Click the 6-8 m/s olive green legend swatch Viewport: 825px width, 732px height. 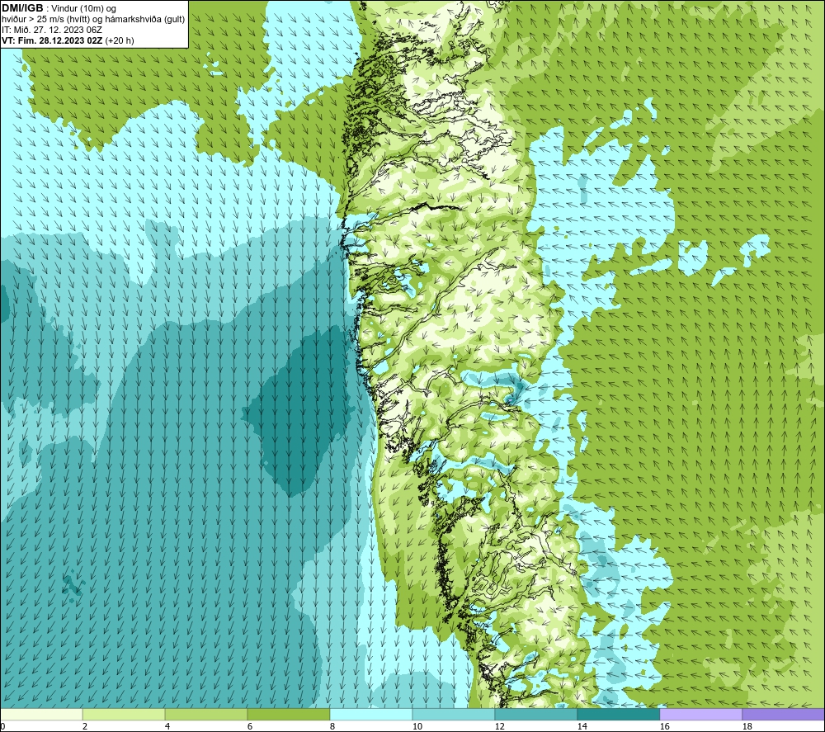[x=288, y=714]
